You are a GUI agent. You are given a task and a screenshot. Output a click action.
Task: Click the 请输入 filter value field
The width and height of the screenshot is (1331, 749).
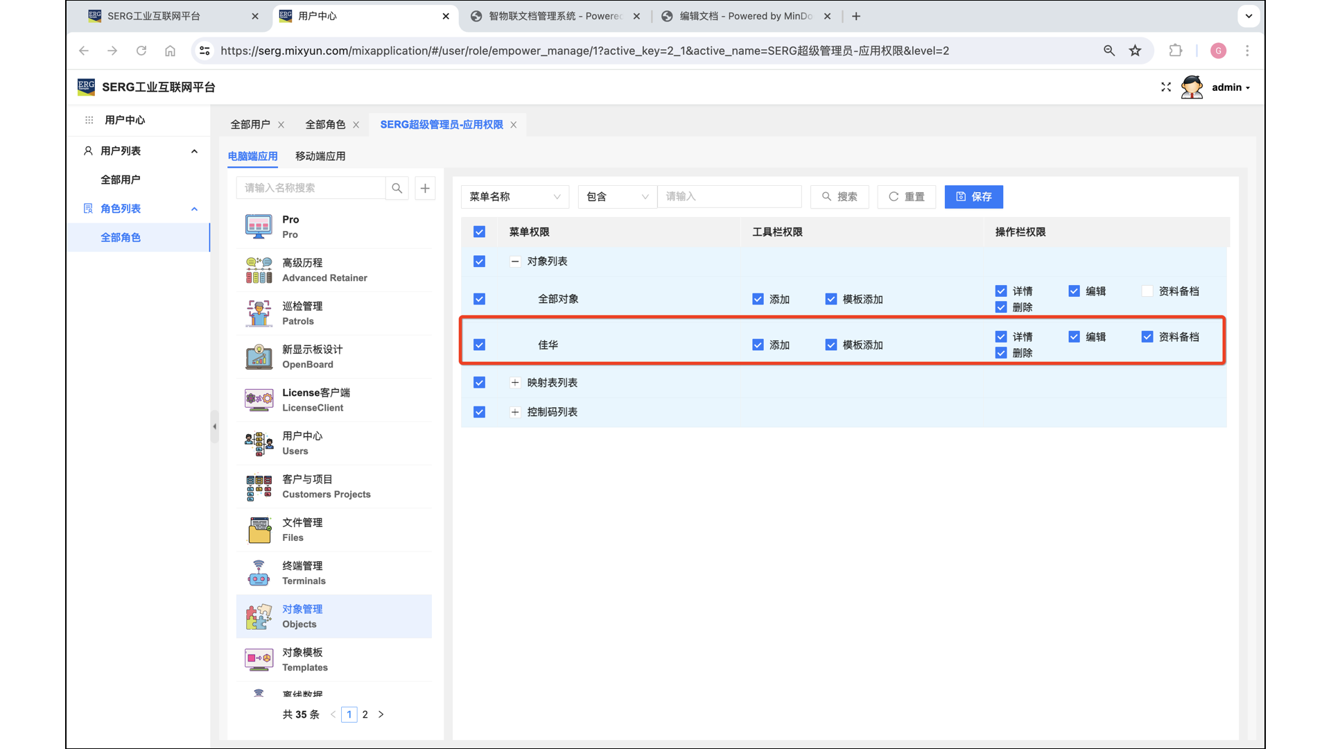(x=729, y=197)
